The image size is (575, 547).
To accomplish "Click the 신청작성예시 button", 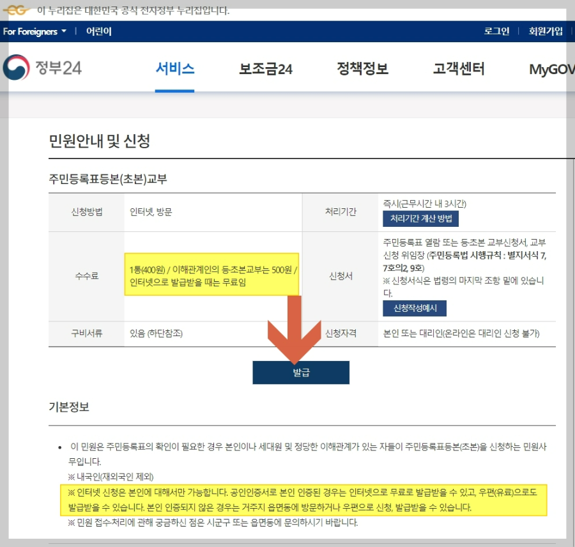I will pyautogui.click(x=415, y=309).
